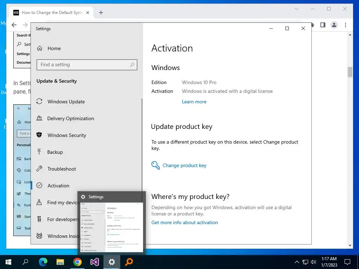
Task: Launch Microsoft Edge from taskbar
Action: click(x=43, y=262)
